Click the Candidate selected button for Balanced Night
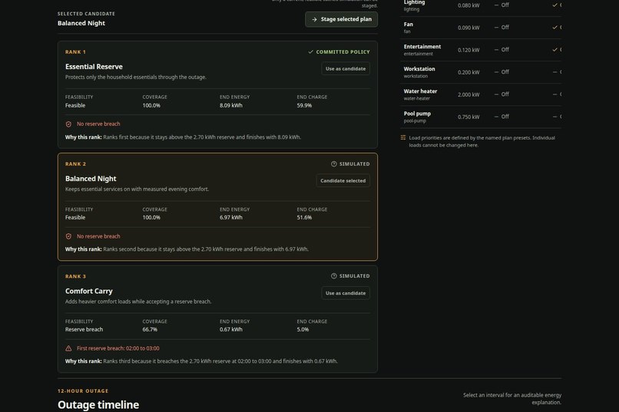The height and width of the screenshot is (412, 619). pos(343,180)
